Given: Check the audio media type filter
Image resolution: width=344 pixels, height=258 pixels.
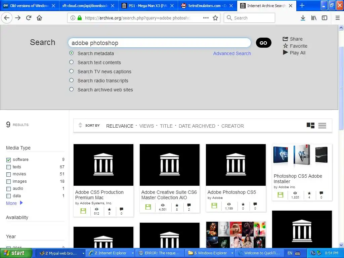Looking at the screenshot, I should coord(8,189).
